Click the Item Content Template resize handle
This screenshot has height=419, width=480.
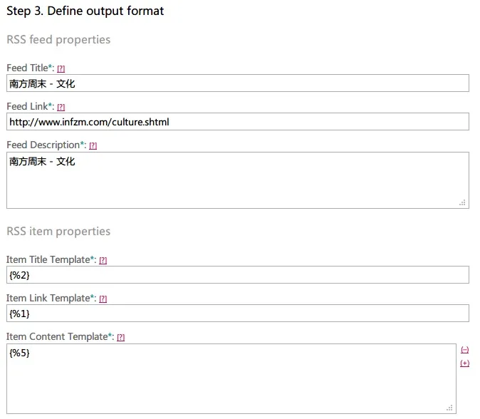pyautogui.click(x=449, y=408)
